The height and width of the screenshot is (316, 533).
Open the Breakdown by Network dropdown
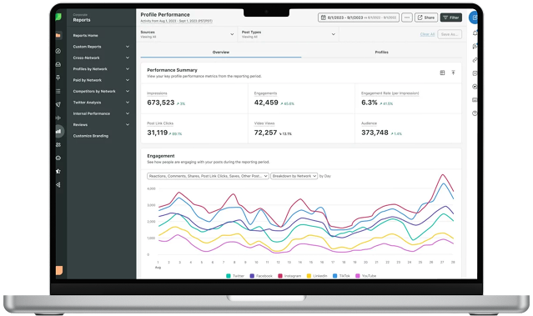(294, 176)
